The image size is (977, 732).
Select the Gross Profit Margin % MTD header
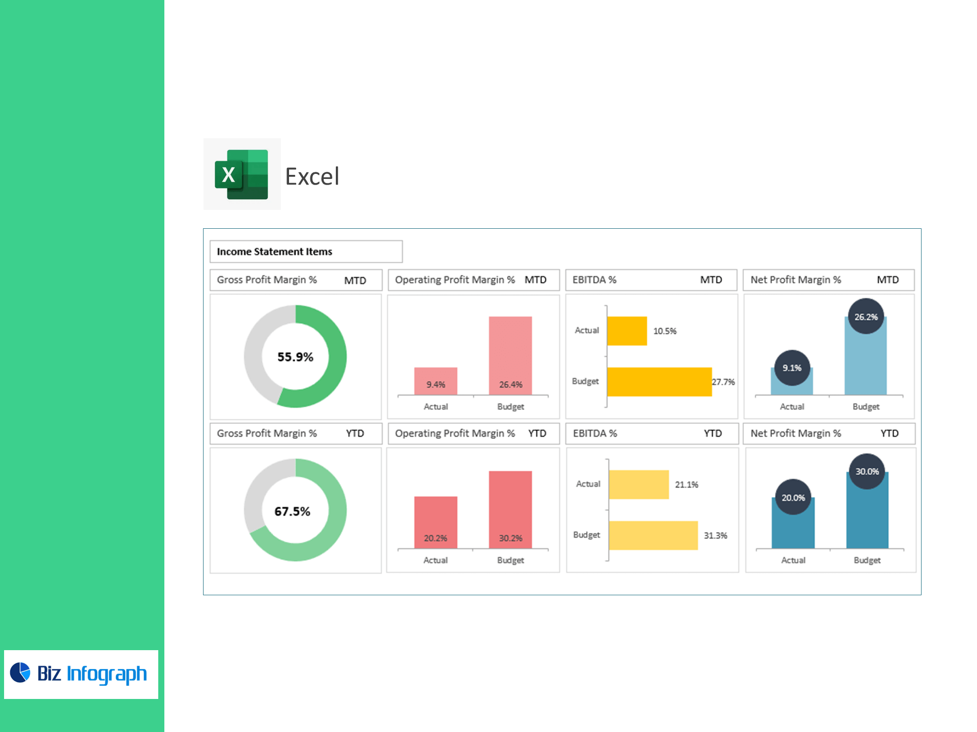[295, 280]
